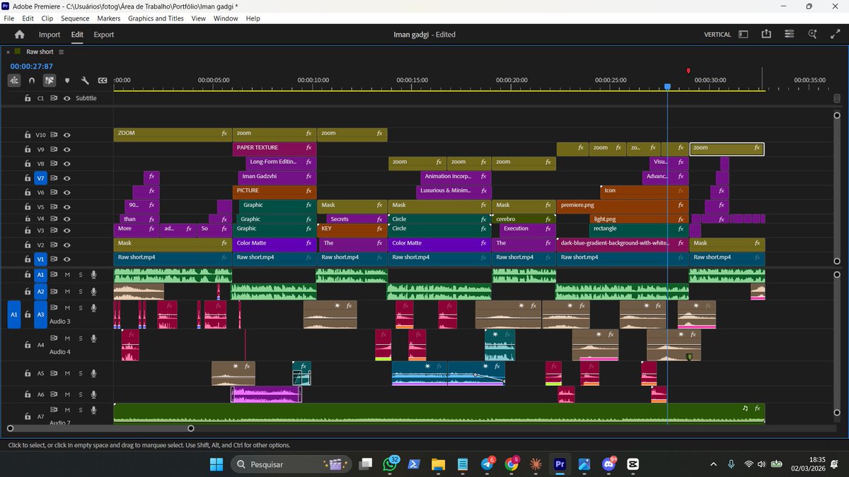Image resolution: width=849 pixels, height=477 pixels.
Task: Solo audio track A4
Action: click(81, 338)
